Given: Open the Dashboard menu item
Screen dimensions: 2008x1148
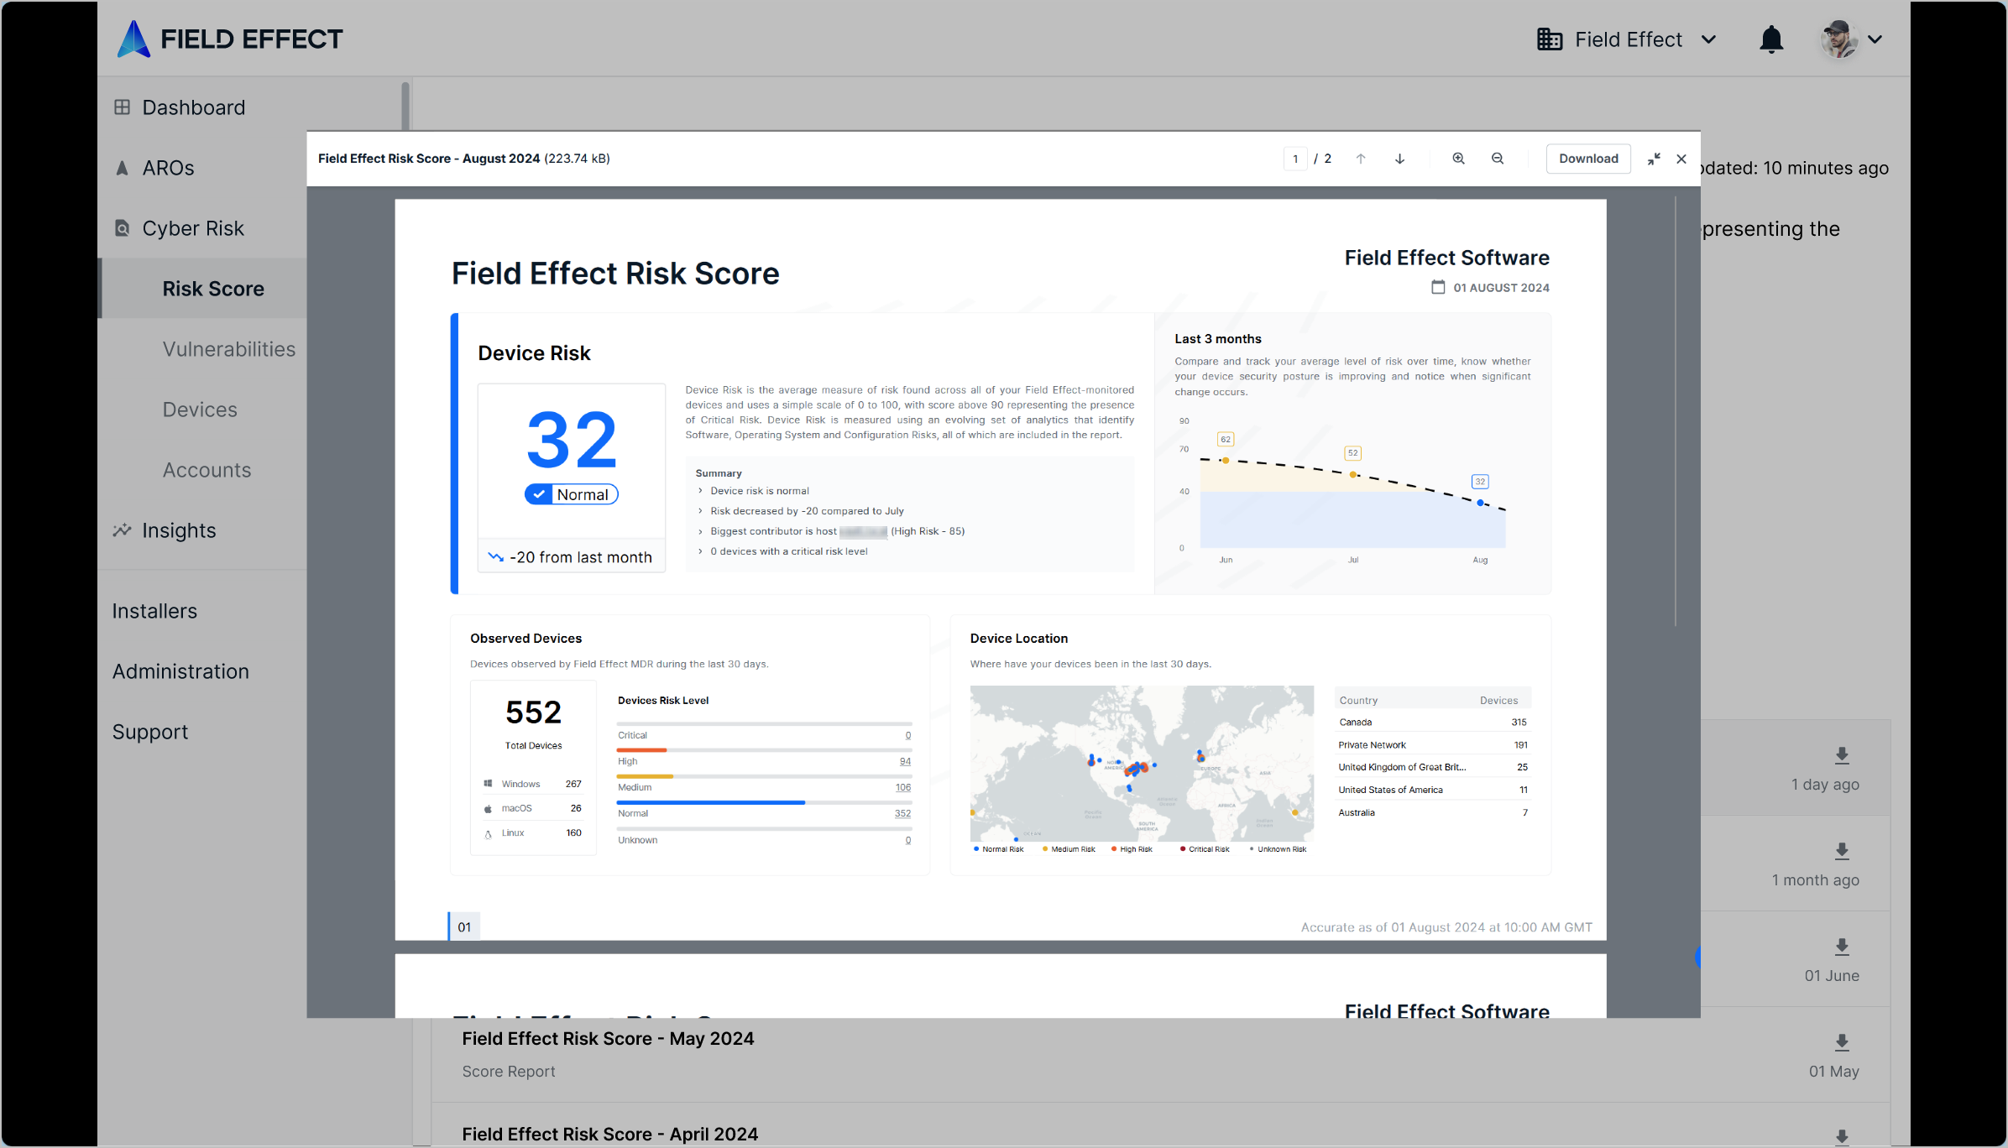Looking at the screenshot, I should point(193,107).
